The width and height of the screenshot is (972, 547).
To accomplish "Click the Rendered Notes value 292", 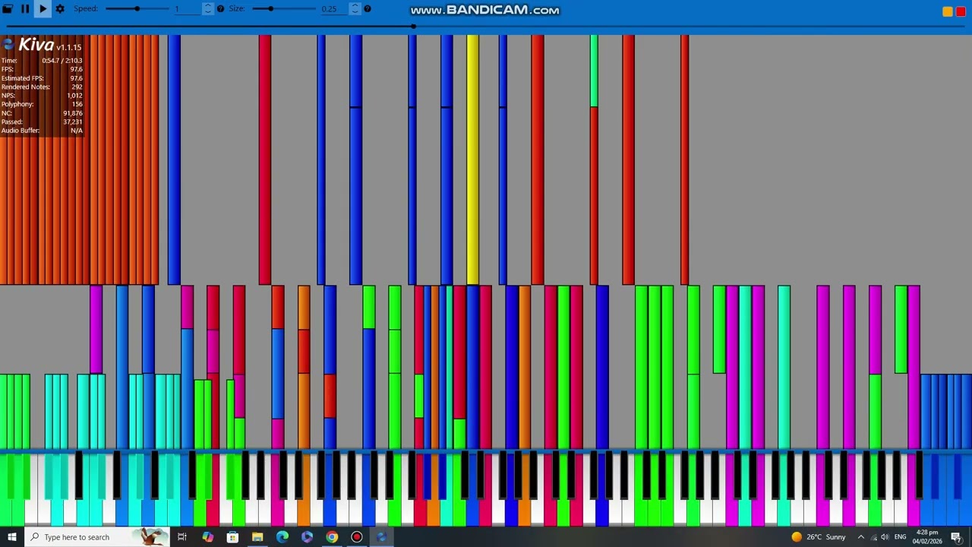I will pos(77,87).
